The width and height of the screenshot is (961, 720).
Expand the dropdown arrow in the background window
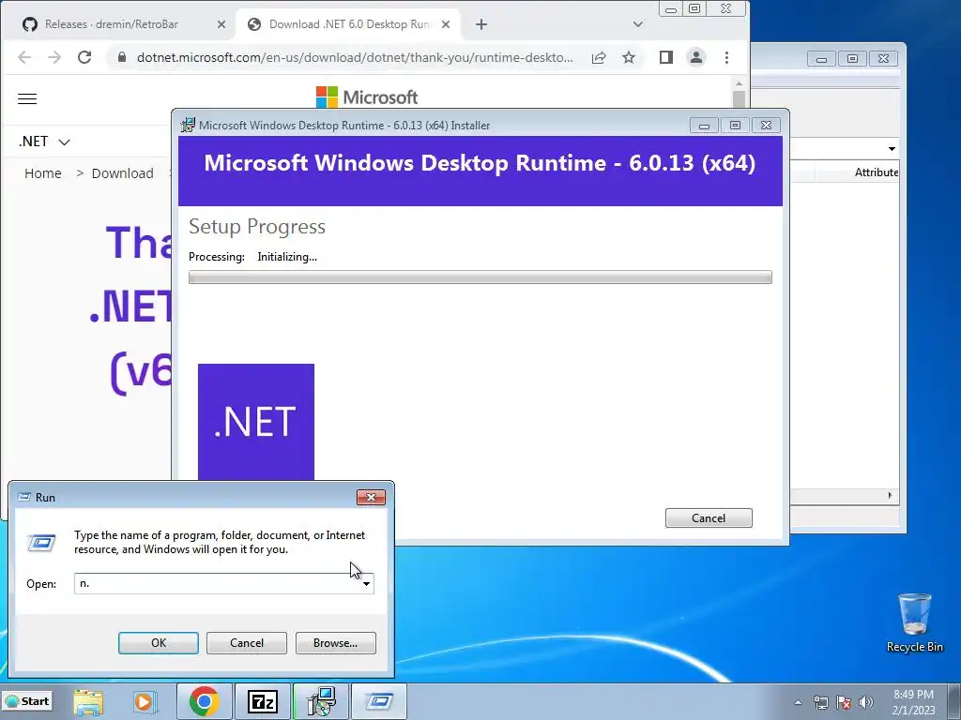coord(892,149)
